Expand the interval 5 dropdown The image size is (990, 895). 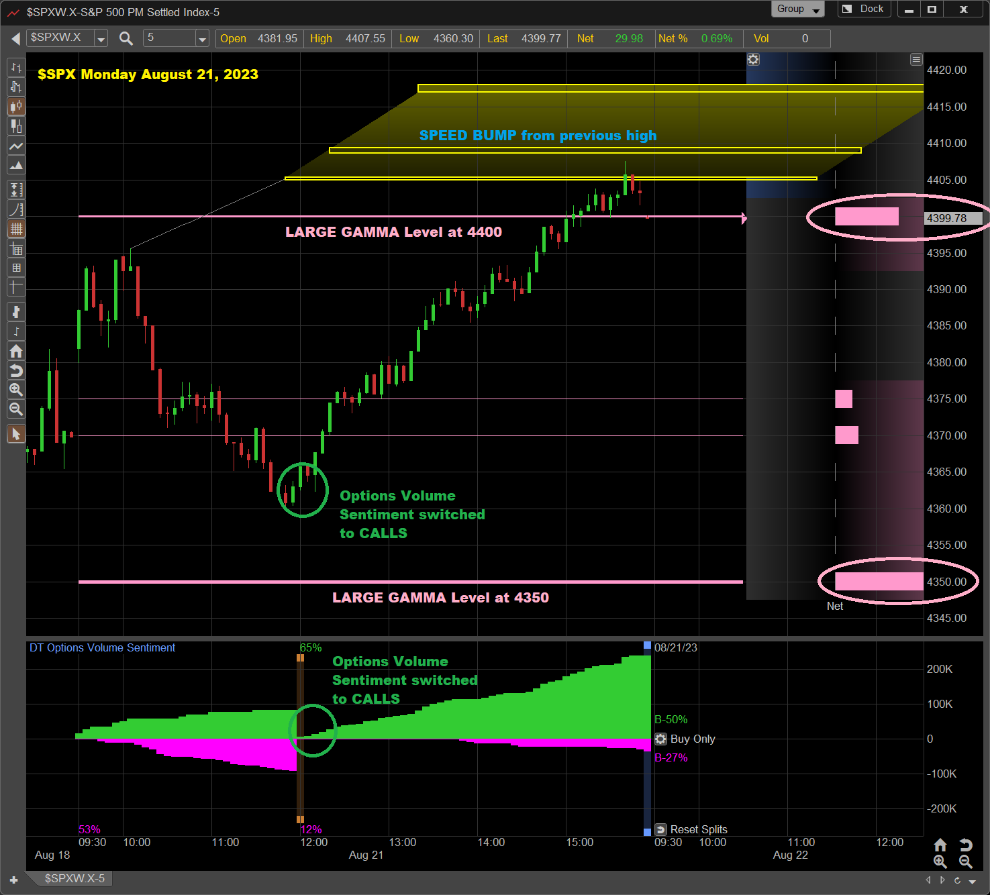tap(202, 39)
